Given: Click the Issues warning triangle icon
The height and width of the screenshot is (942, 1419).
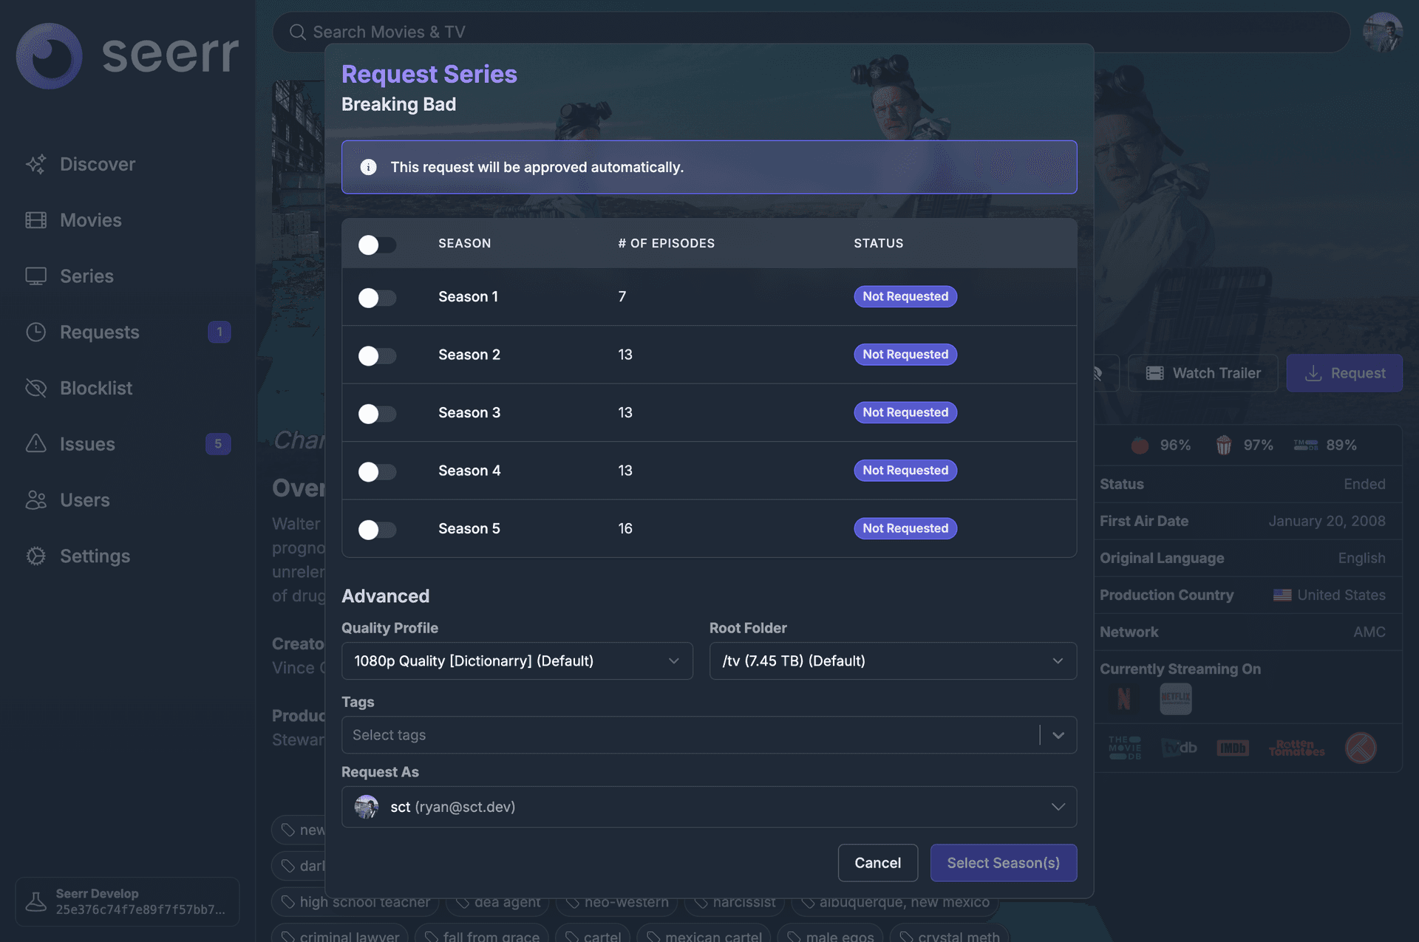Looking at the screenshot, I should point(35,443).
